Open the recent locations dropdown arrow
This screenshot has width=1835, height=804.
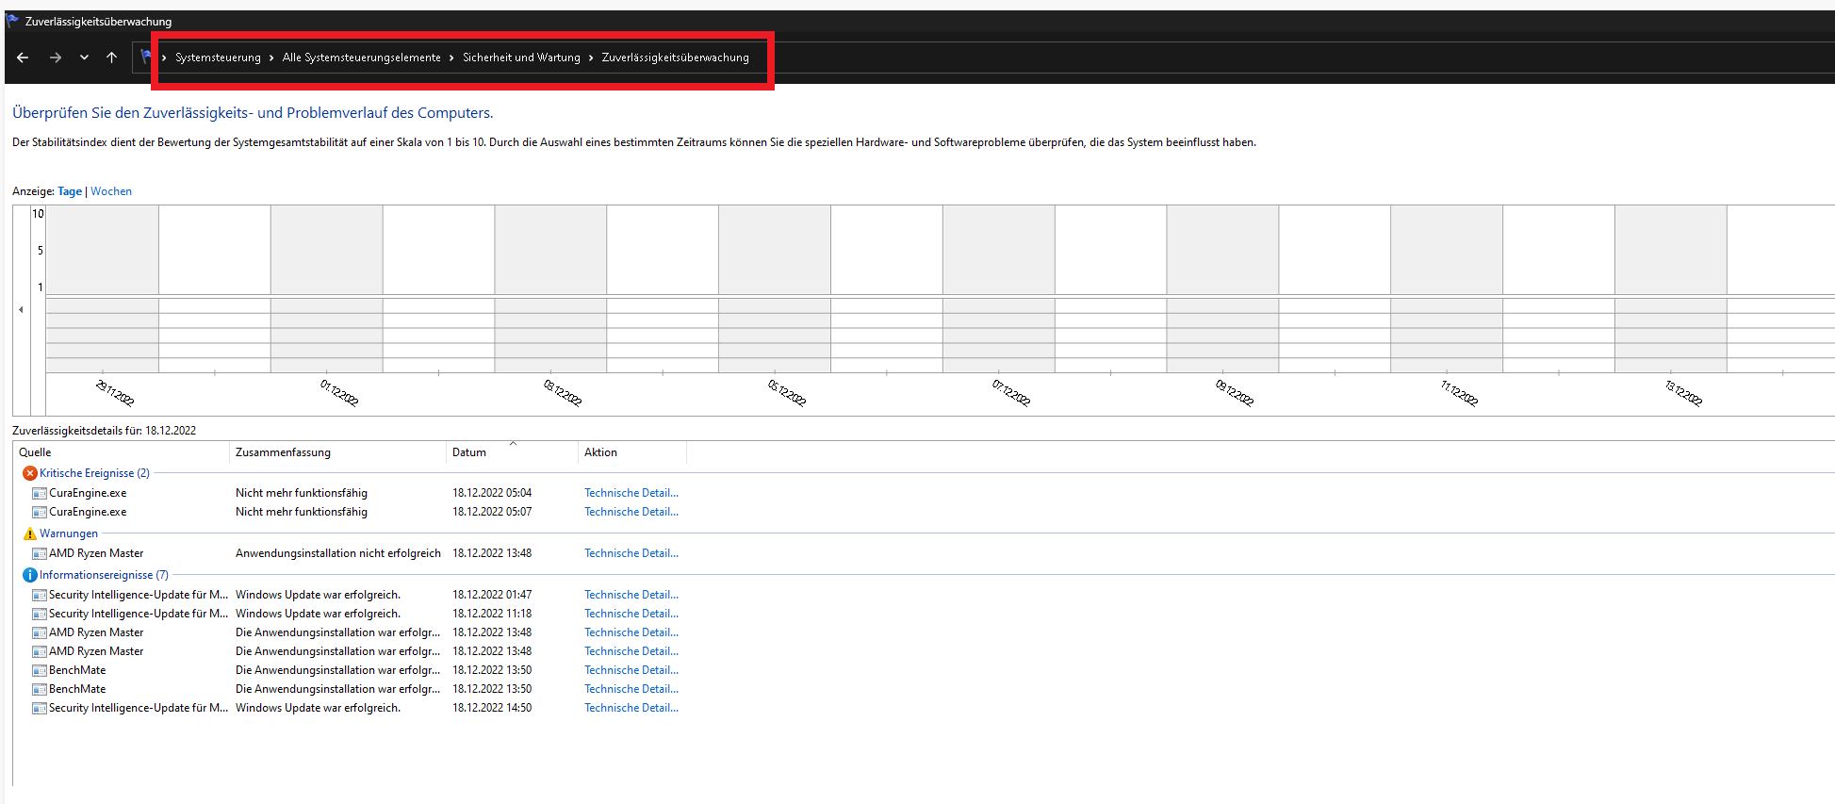84,57
